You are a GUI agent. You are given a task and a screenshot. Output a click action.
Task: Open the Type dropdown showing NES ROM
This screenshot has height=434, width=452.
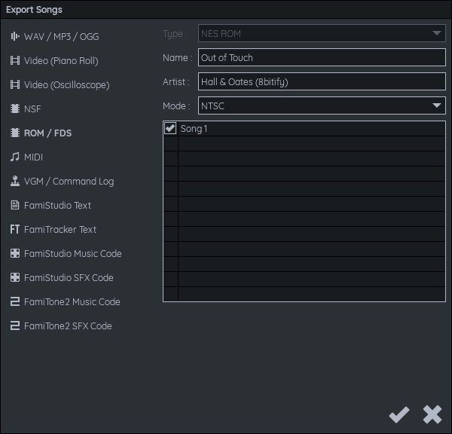[x=322, y=34]
